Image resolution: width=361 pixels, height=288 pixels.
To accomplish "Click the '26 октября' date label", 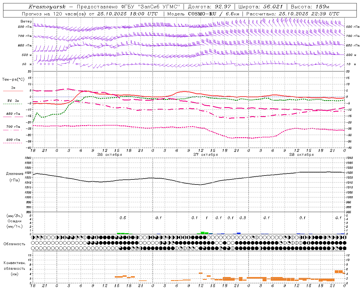I will point(110,155).
